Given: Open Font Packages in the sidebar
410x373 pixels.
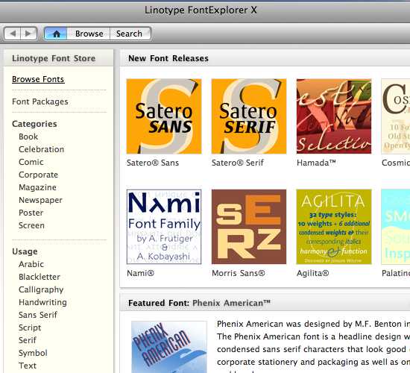Looking at the screenshot, I should [x=40, y=101].
